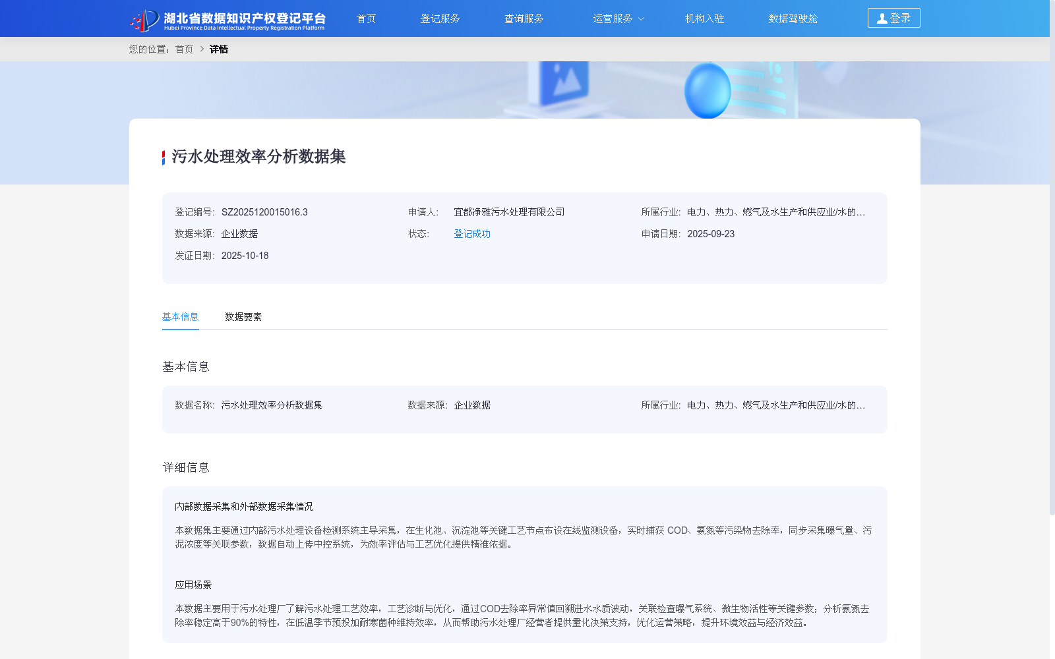Click the 详细信息 section heading
This screenshot has width=1055, height=659.
coord(186,468)
